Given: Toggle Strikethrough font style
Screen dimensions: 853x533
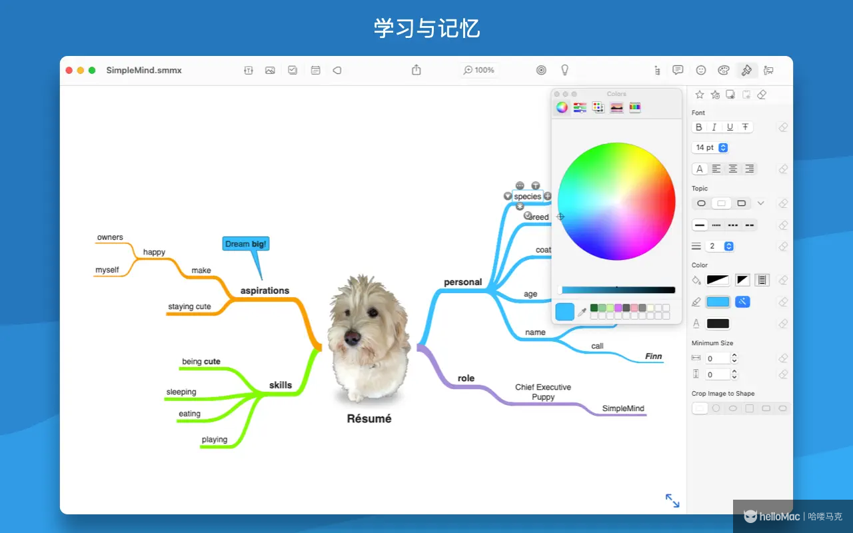Looking at the screenshot, I should [x=745, y=127].
